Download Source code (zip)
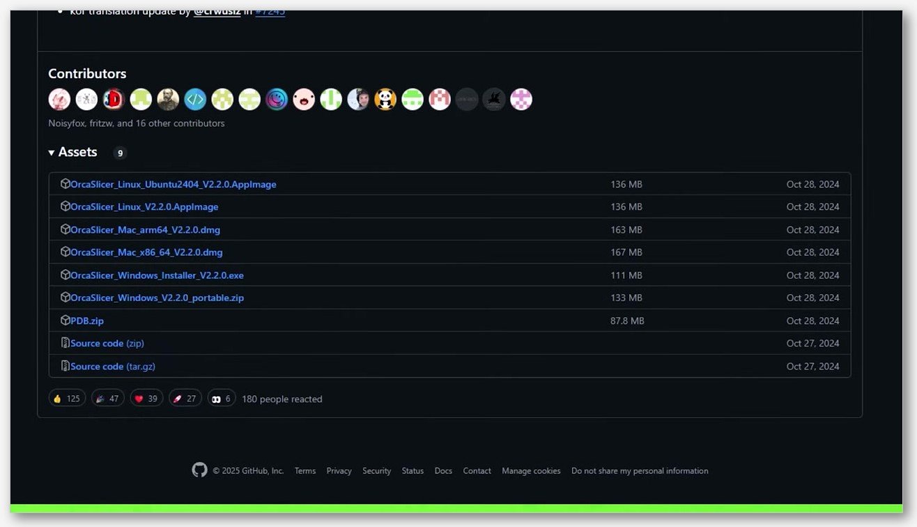This screenshot has width=917, height=527. [x=107, y=343]
